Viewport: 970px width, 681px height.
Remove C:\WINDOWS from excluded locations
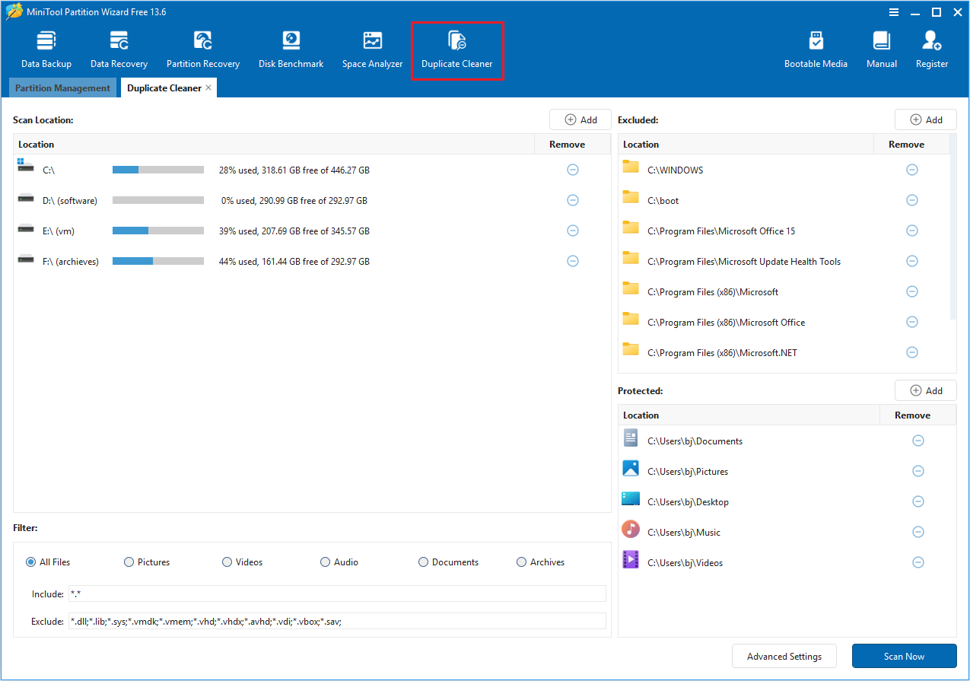tap(912, 169)
